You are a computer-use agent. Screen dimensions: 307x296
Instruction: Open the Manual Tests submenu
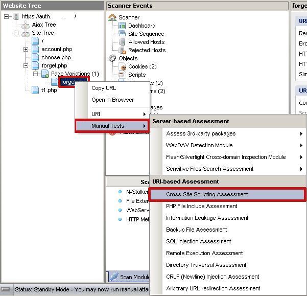tap(112, 126)
